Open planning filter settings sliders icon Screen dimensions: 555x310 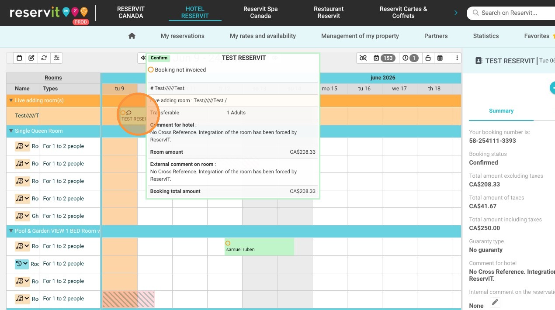point(57,58)
